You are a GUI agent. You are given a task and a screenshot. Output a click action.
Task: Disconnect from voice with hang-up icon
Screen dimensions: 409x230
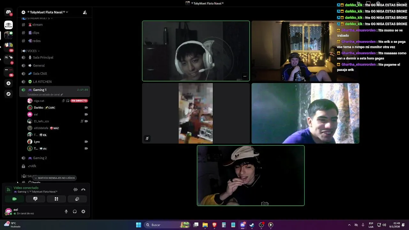pyautogui.click(x=83, y=190)
